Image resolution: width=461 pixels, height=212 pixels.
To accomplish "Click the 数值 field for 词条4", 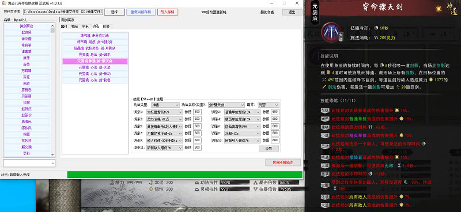I will pyautogui.click(x=275, y=119).
